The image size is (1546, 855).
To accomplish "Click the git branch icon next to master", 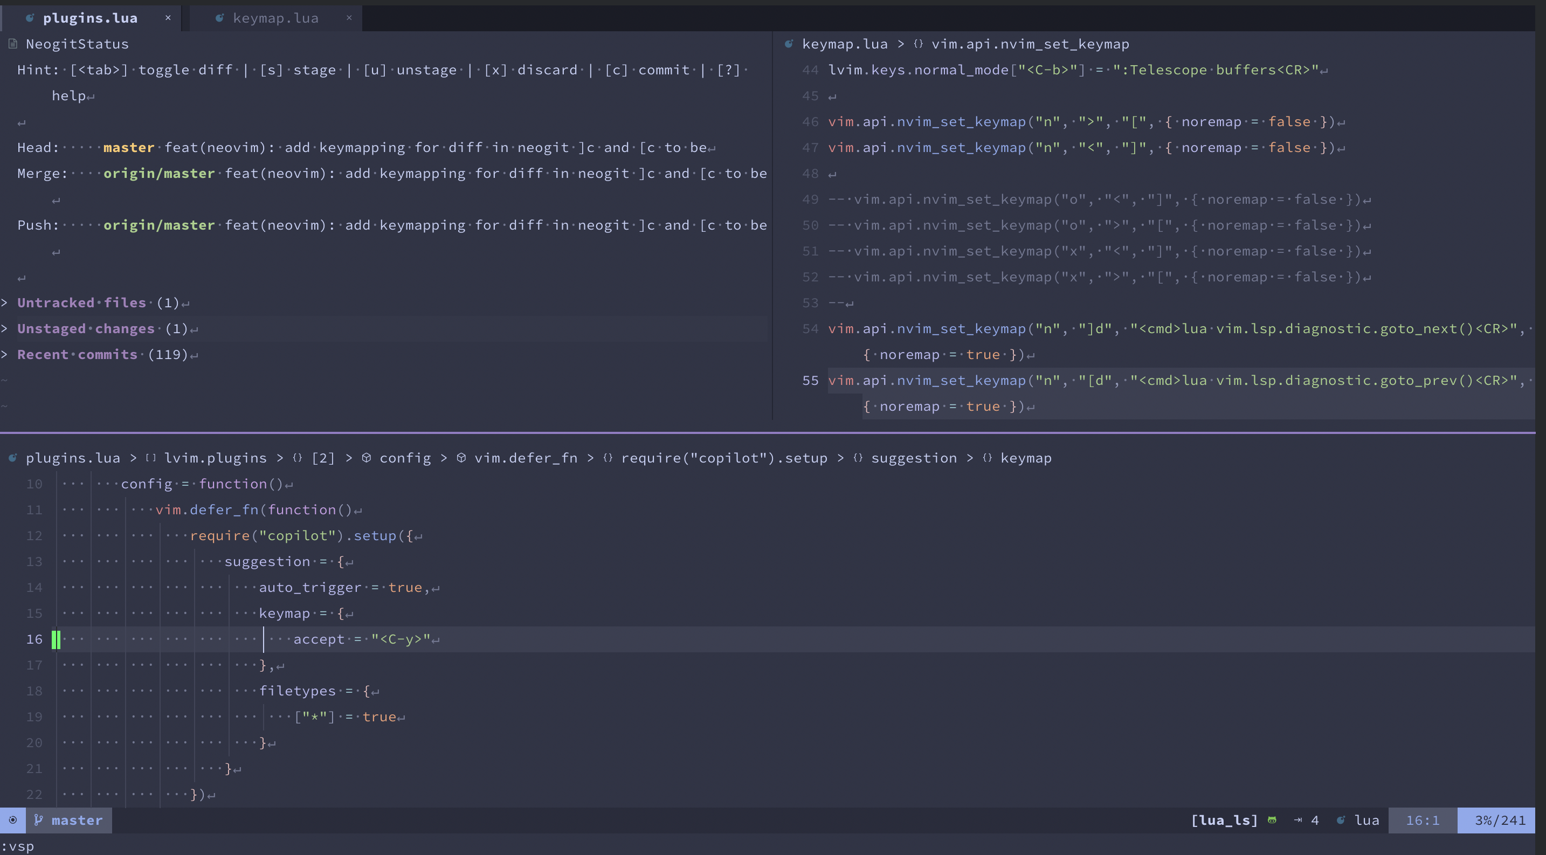I will [x=37, y=820].
